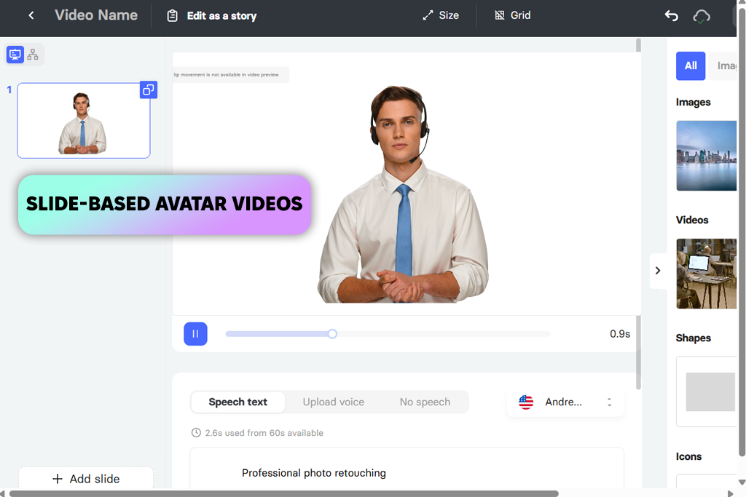Click the 0.9s time indicator
Screen dimensions: 746x497
point(620,334)
